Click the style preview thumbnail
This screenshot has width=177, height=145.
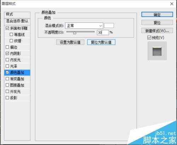[x=157, y=51]
